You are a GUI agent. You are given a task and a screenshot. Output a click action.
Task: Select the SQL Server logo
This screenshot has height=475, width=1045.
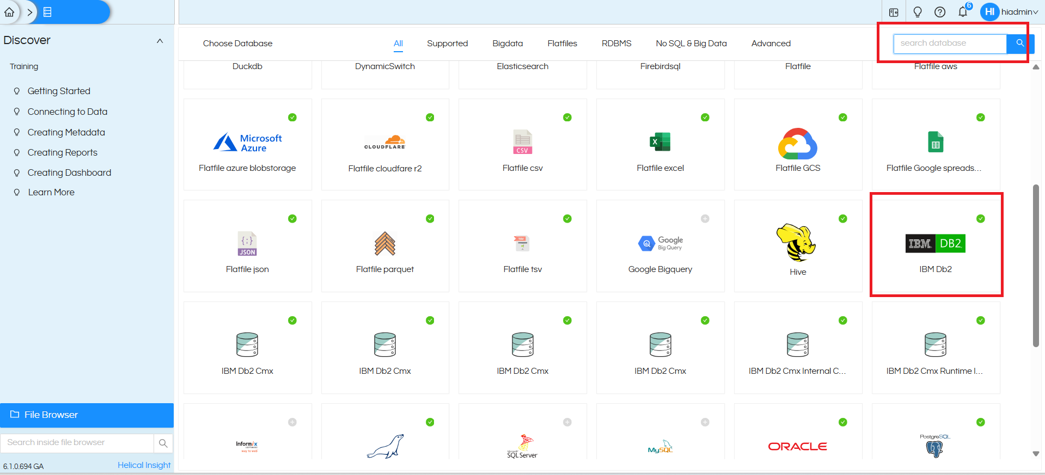(522, 447)
